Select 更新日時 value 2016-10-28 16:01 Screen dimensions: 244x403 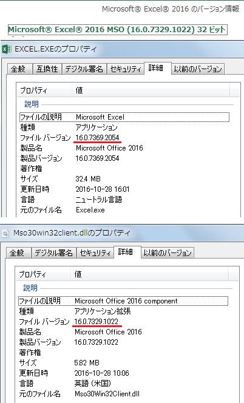[x=103, y=189]
